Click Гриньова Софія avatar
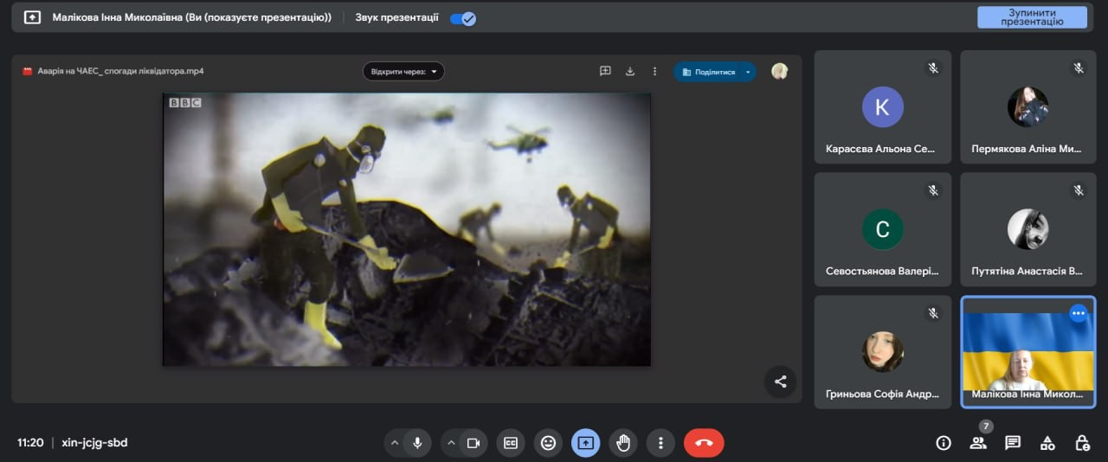The image size is (1108, 462). 883,351
